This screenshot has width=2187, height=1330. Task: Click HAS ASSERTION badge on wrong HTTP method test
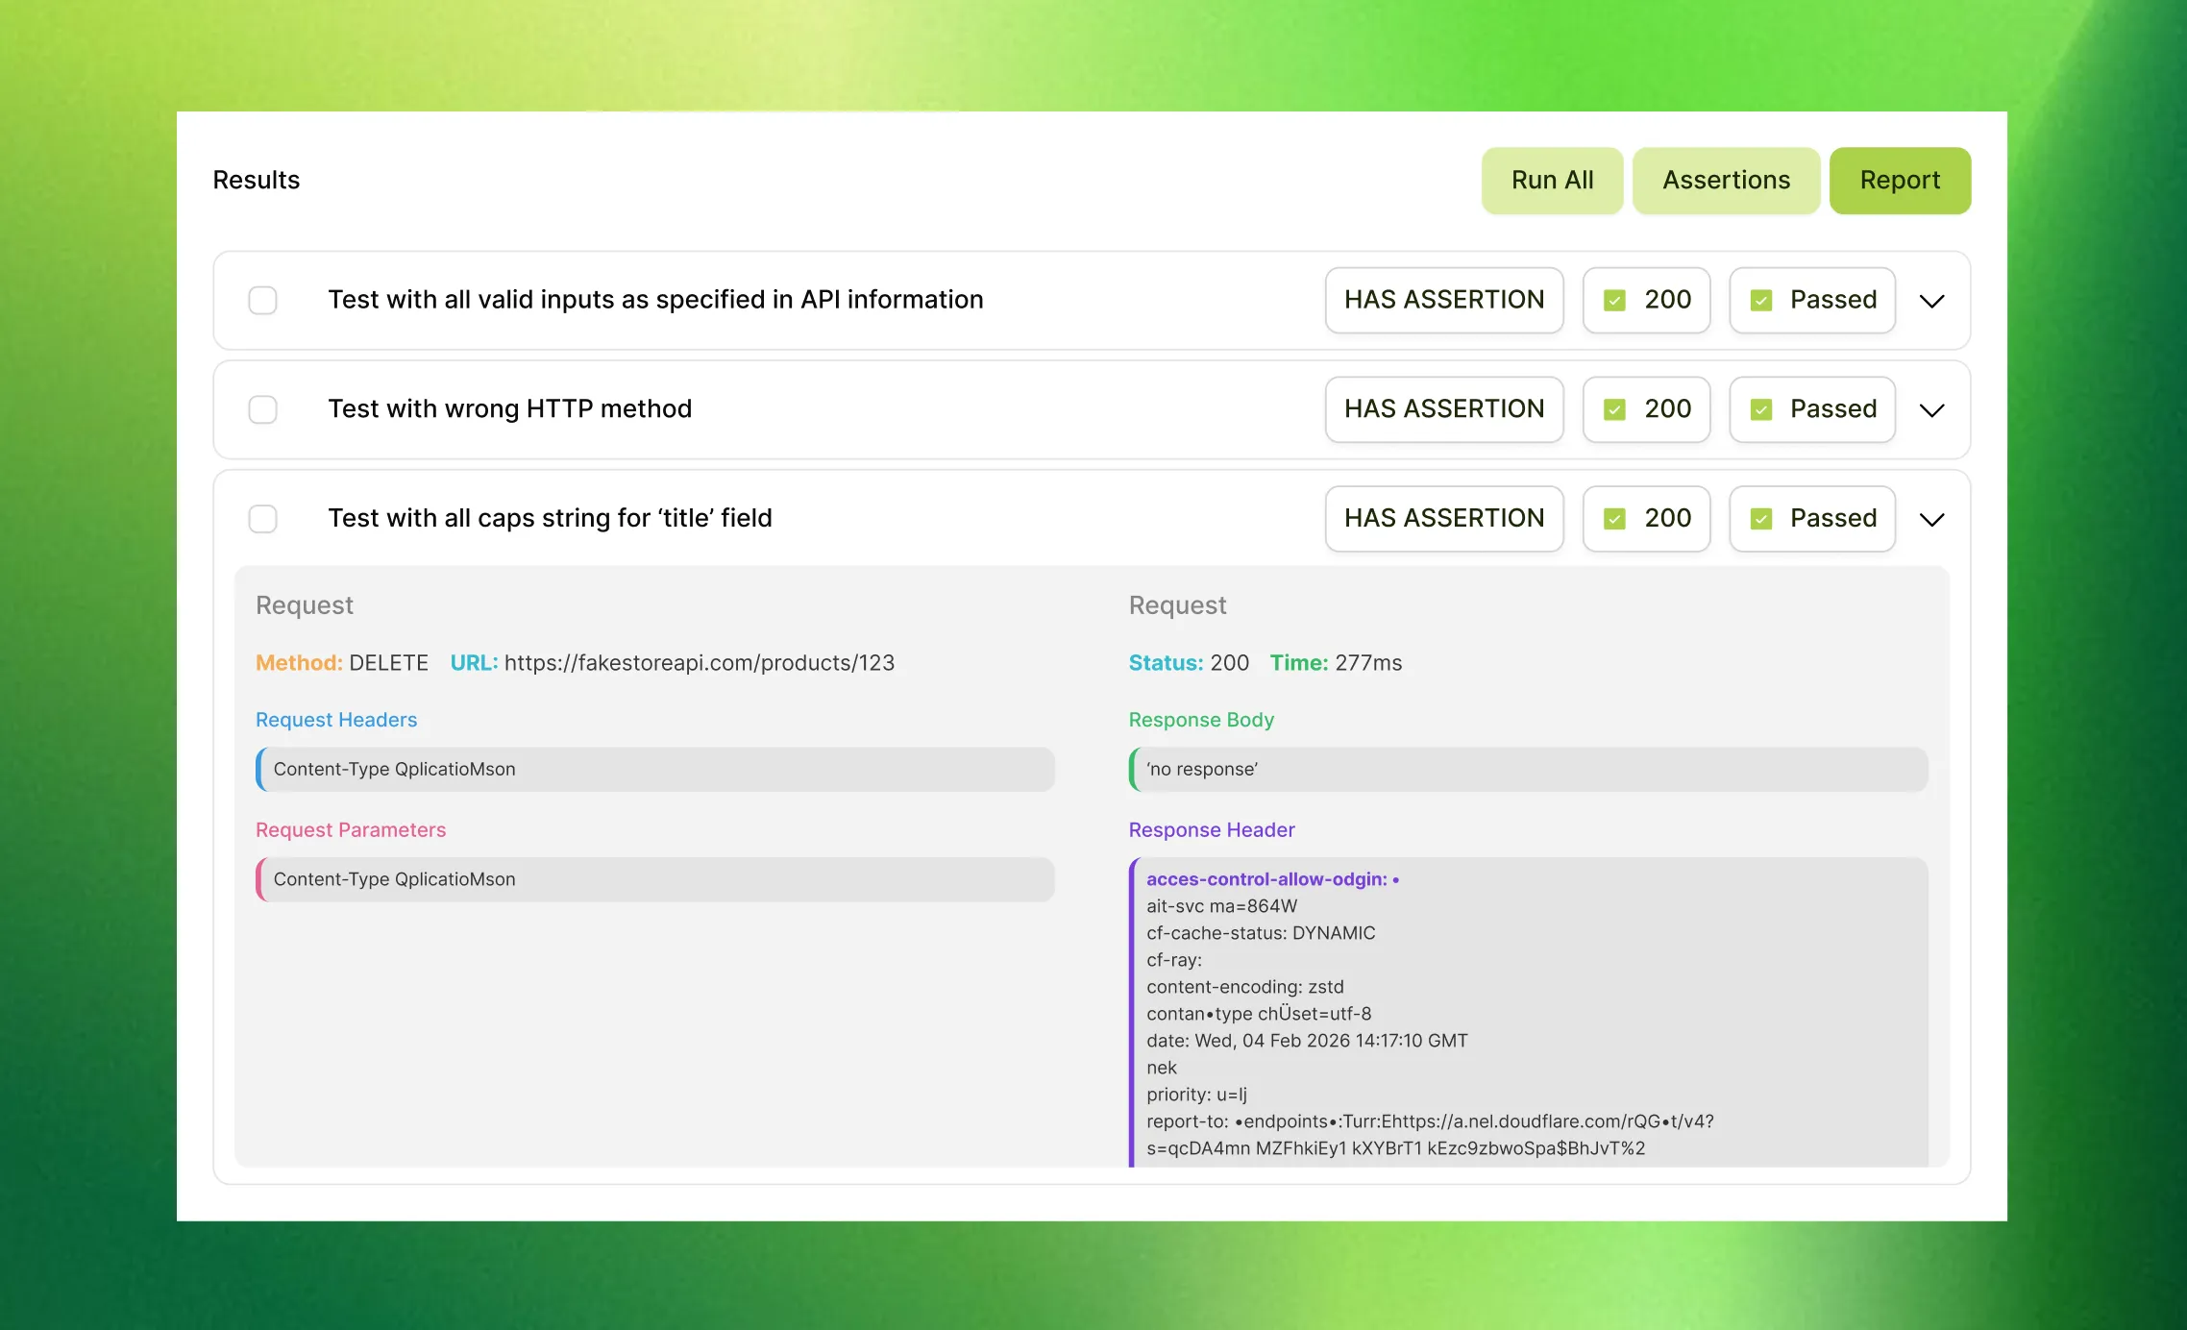pyautogui.click(x=1443, y=409)
